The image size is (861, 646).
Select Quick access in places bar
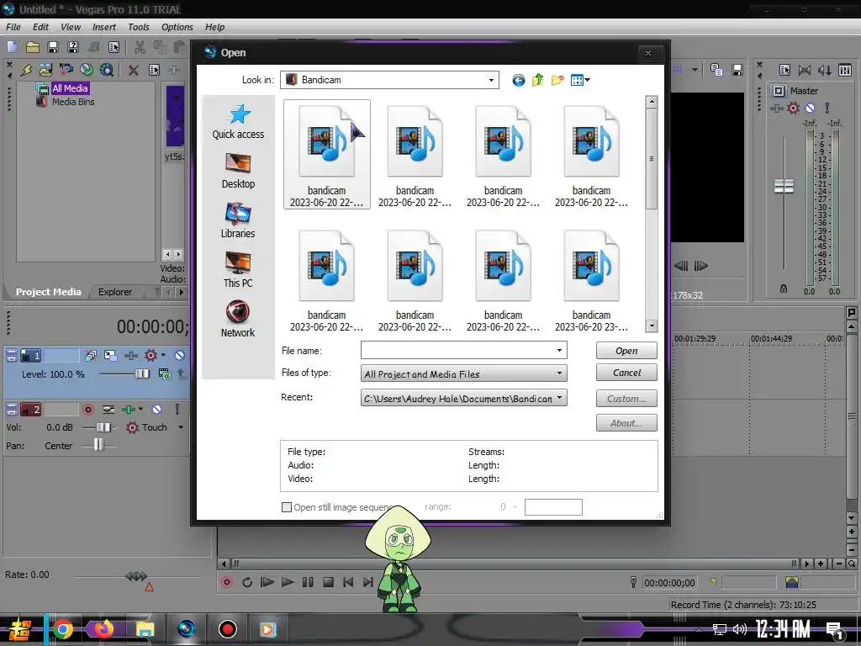pyautogui.click(x=238, y=122)
